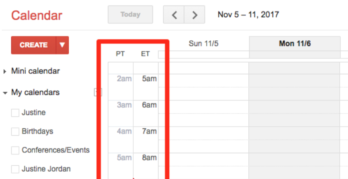The image size is (348, 179).
Task: Collapse the My calendars section
Action: 5,93
